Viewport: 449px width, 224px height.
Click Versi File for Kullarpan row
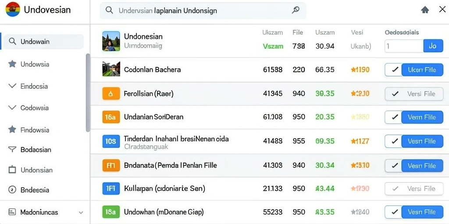pyautogui.click(x=421, y=189)
